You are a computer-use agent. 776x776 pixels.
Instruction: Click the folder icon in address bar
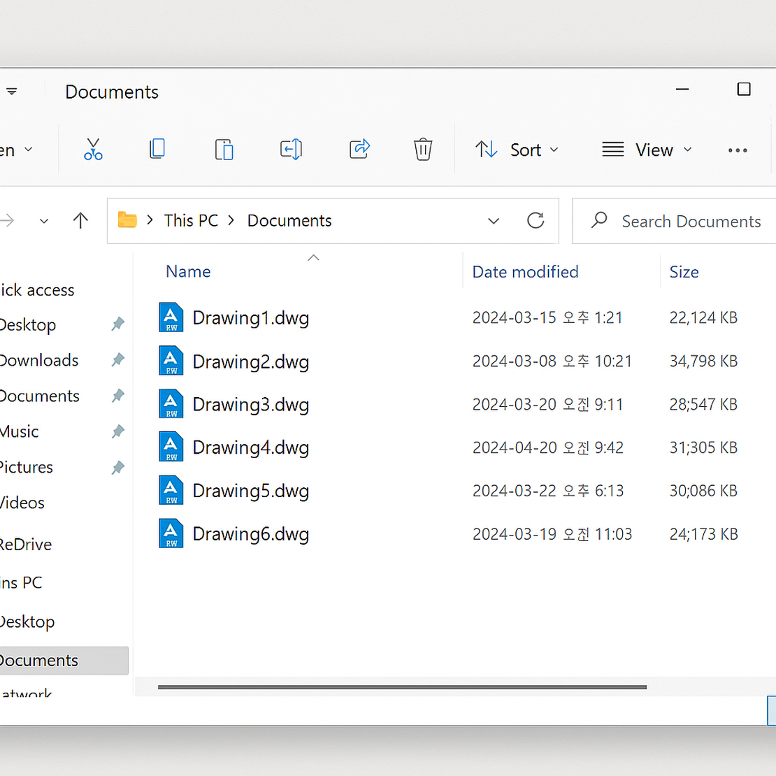coord(127,220)
